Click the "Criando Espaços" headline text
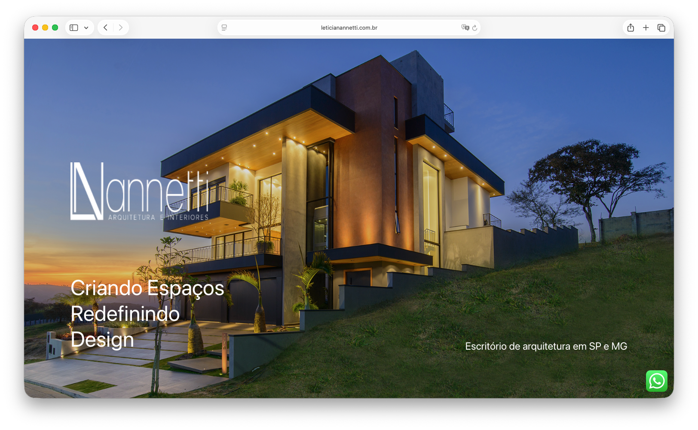Screen dimensions: 698x430 (x=147, y=288)
